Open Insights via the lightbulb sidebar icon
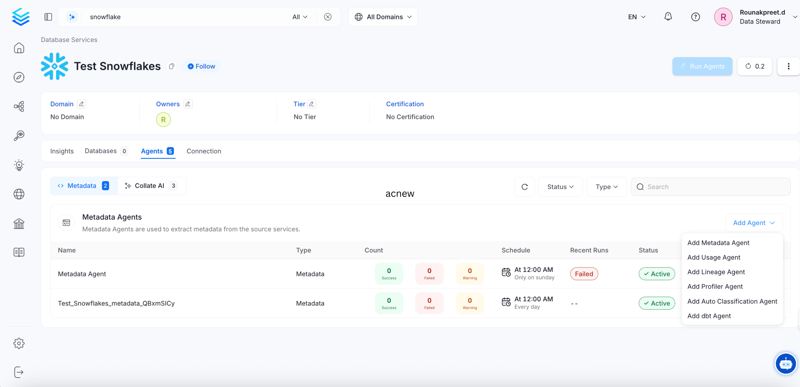This screenshot has width=800, height=387. pos(19,165)
